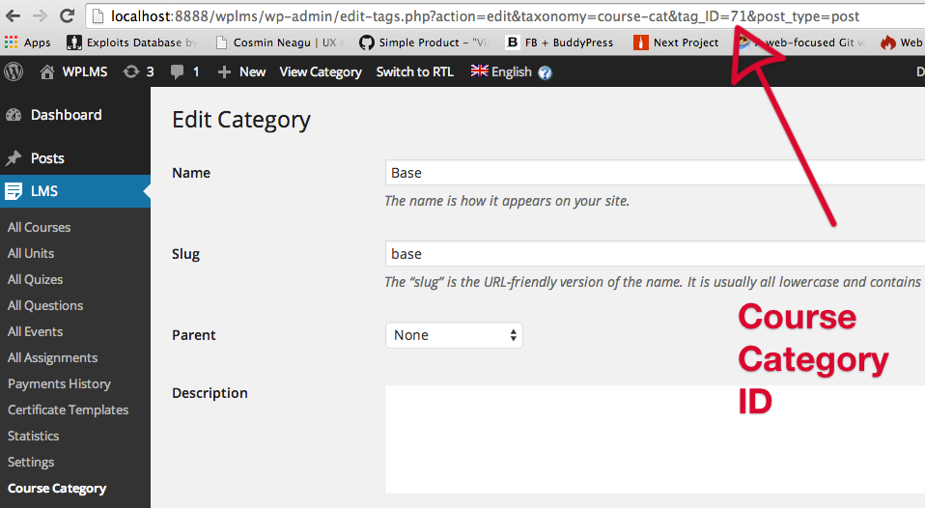Click into the Slug text field

click(x=655, y=254)
